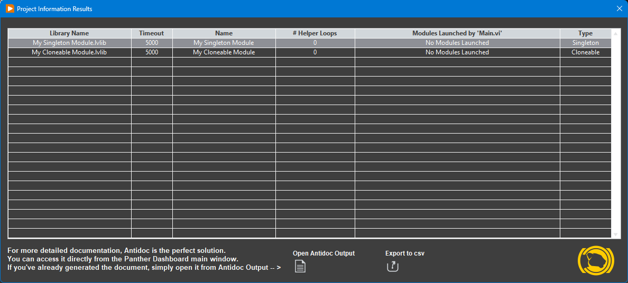Click No Modules Launched in Cloneable row
Viewport: 628px width, 283px height.
457,52
